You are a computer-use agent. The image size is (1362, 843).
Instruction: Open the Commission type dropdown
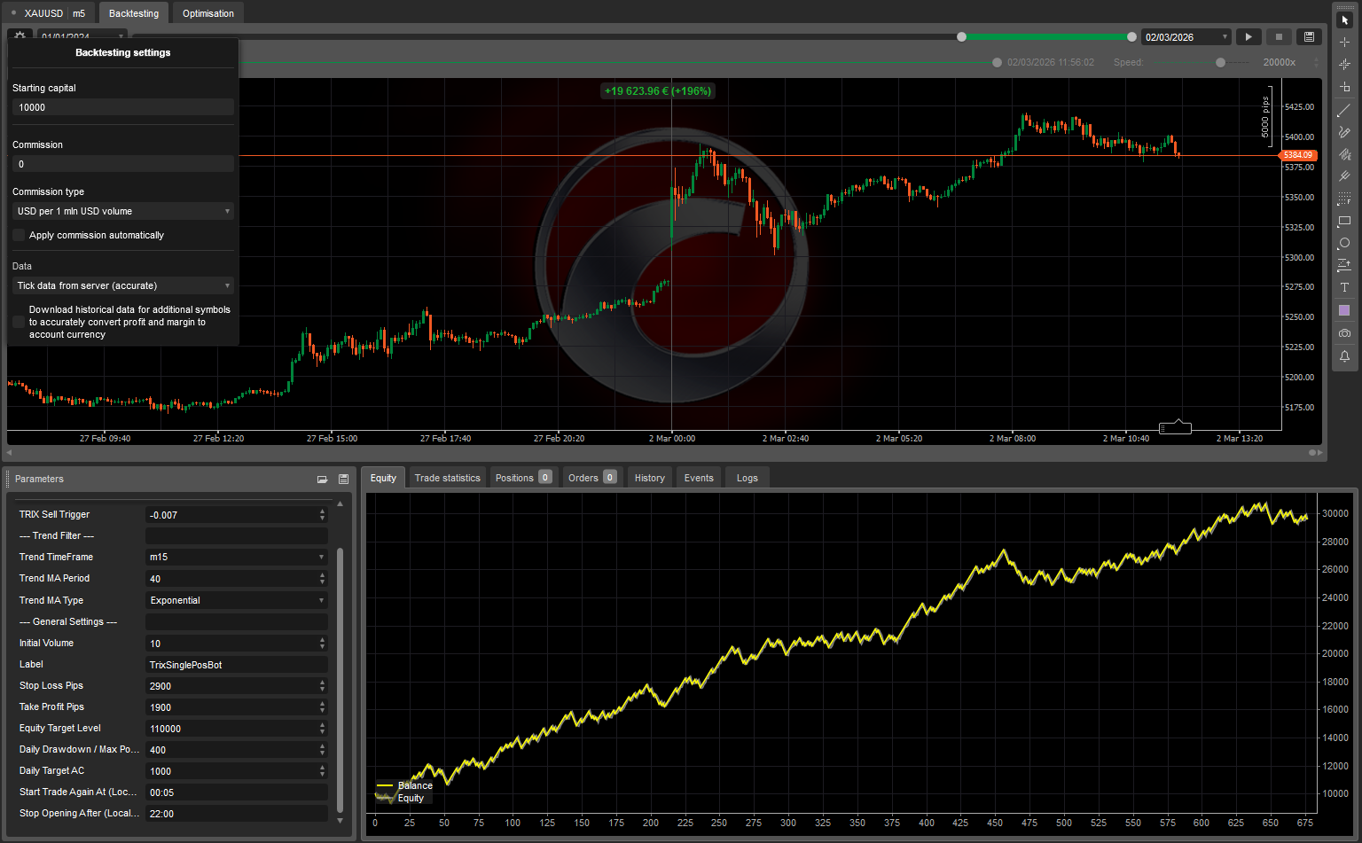point(122,211)
